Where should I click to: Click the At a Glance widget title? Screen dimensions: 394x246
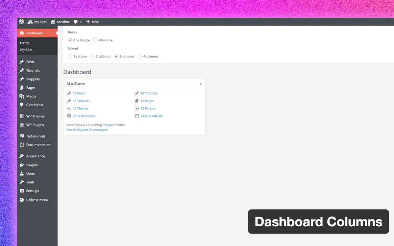[x=76, y=84]
